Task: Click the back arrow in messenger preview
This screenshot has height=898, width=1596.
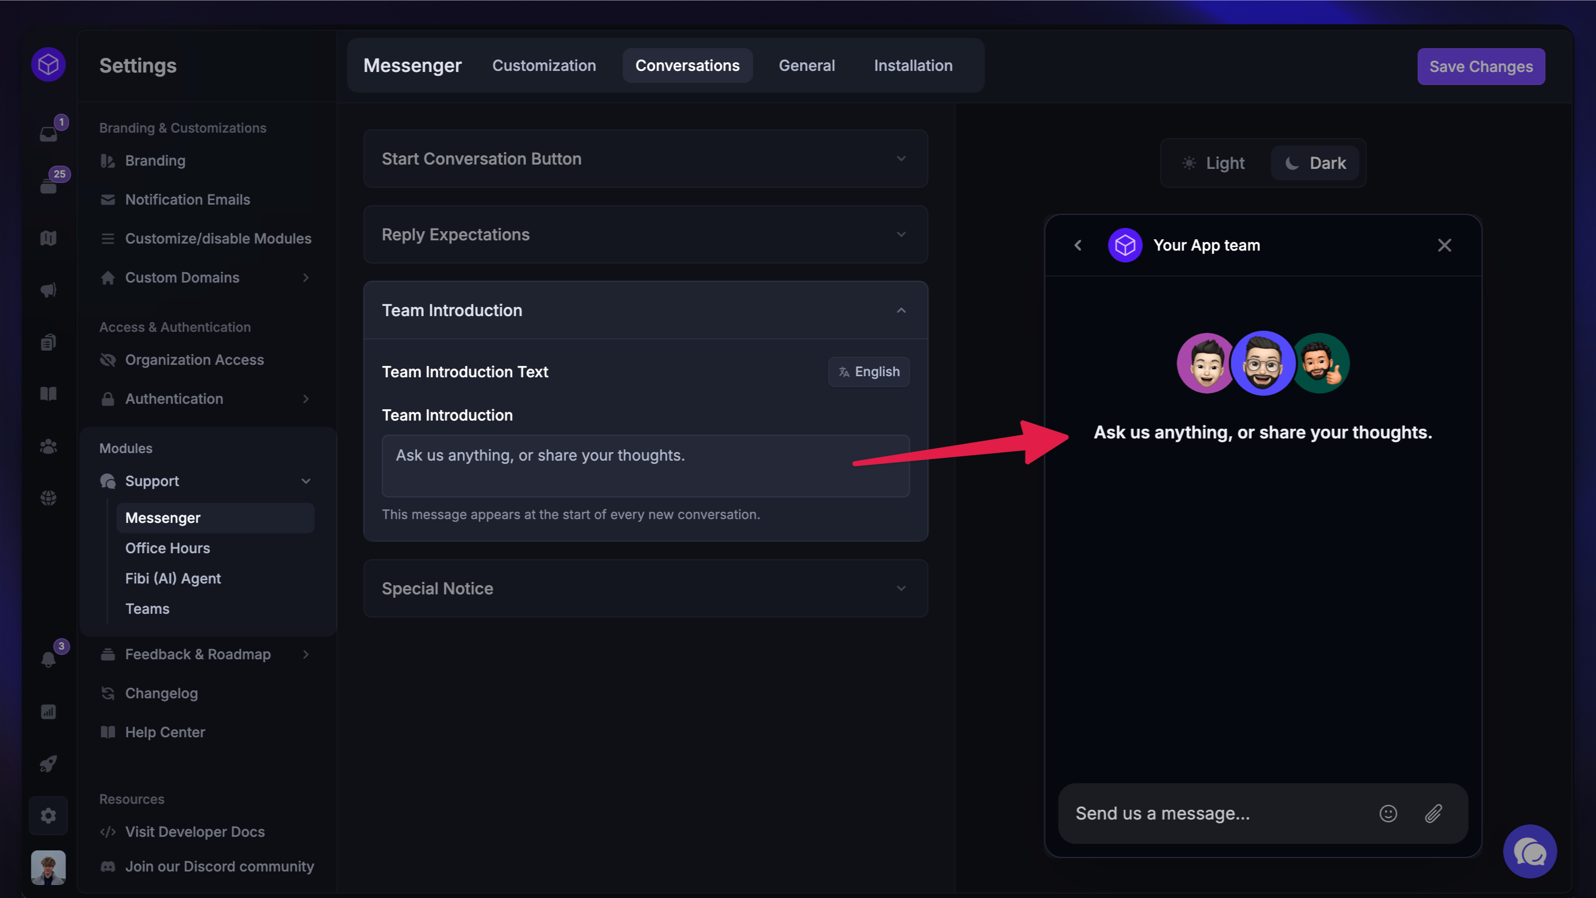Action: pos(1078,245)
